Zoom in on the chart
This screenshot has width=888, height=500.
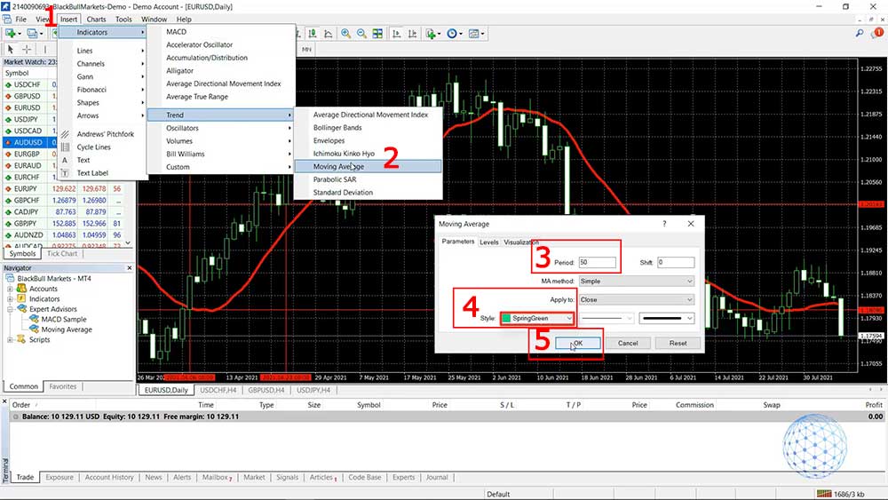point(345,34)
